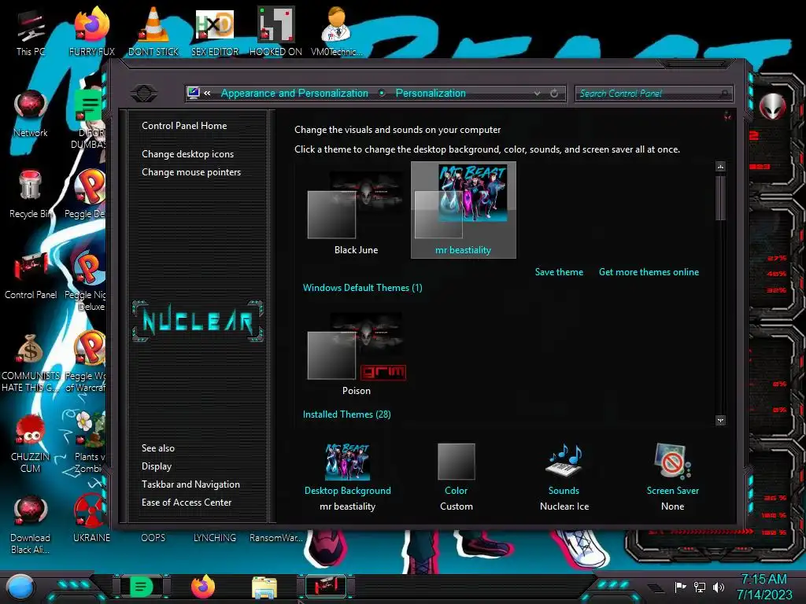Open Desktop Background settings
806x604 pixels.
pyautogui.click(x=347, y=477)
